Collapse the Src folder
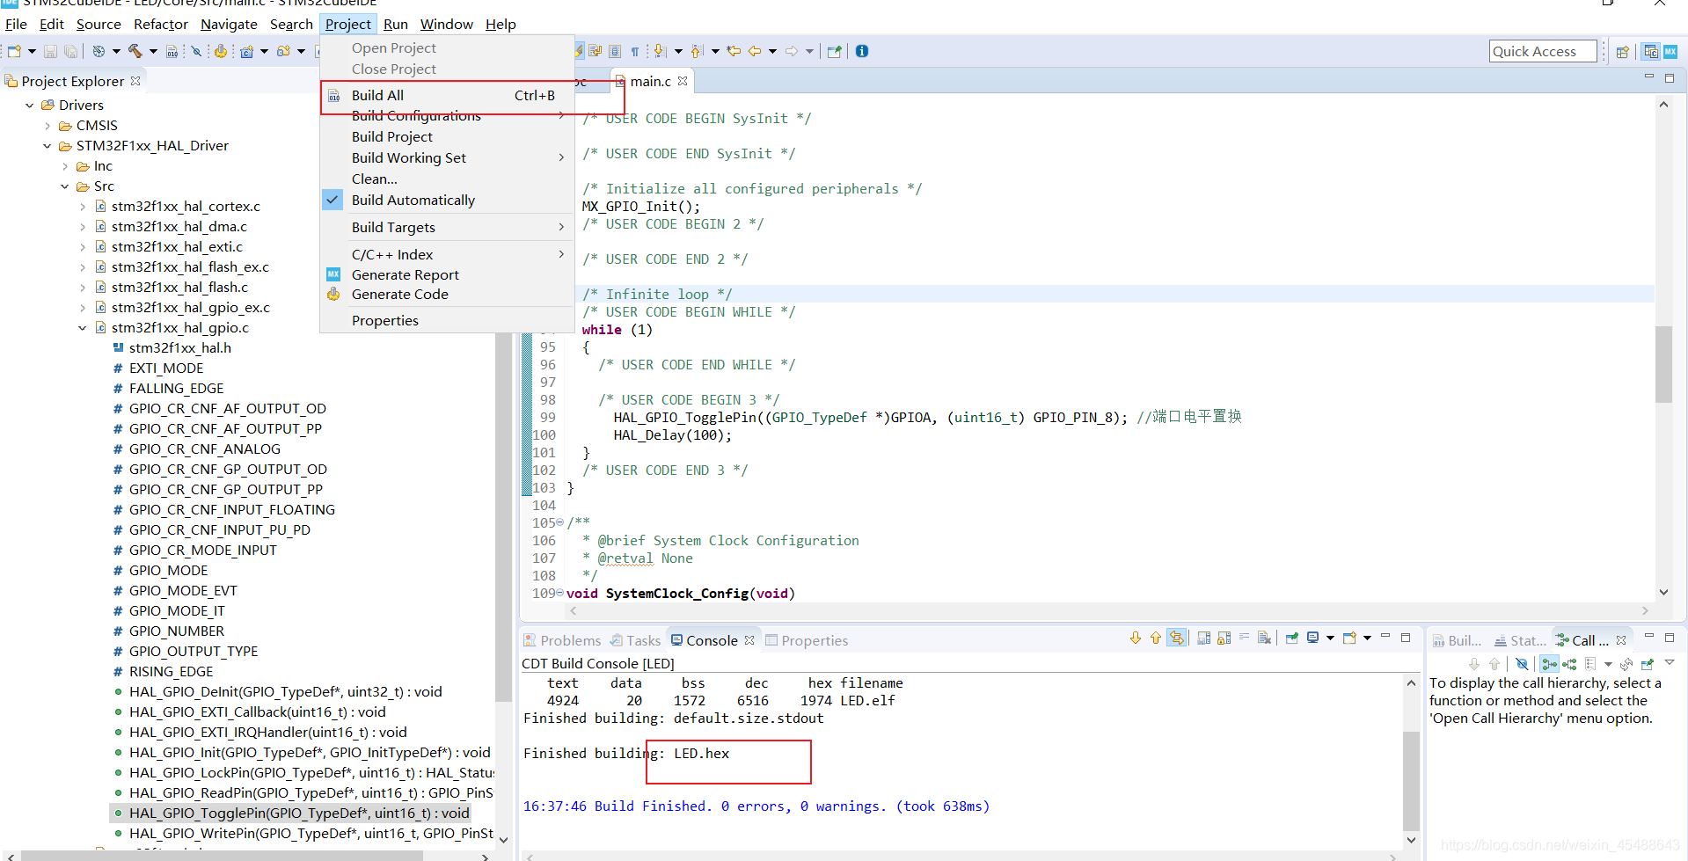 [65, 186]
